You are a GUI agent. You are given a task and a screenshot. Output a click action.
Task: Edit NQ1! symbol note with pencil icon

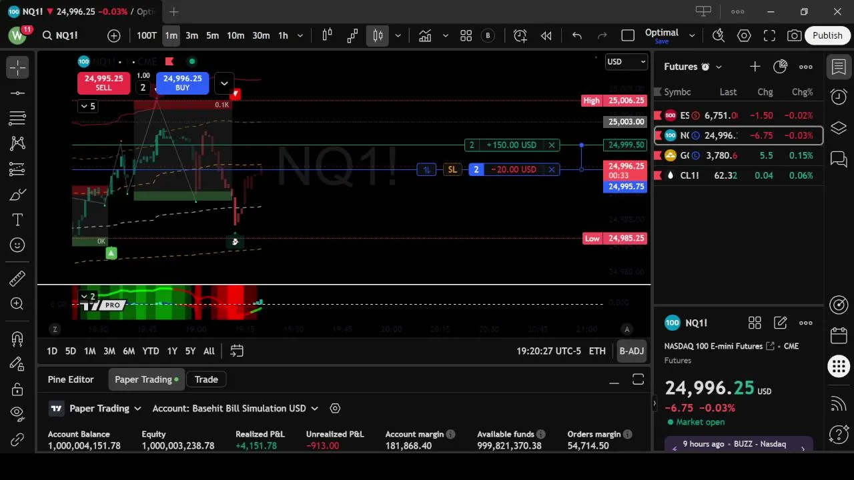780,323
